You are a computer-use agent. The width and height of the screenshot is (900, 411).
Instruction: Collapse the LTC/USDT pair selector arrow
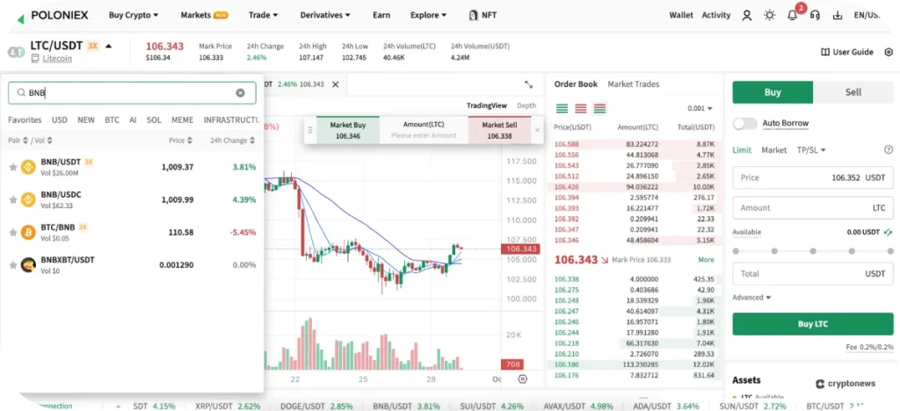tap(108, 46)
